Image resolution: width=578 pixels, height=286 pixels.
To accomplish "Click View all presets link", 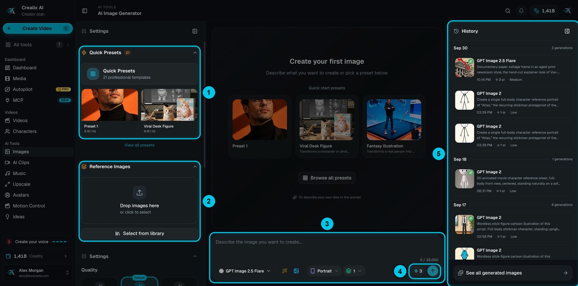I will click(139, 145).
